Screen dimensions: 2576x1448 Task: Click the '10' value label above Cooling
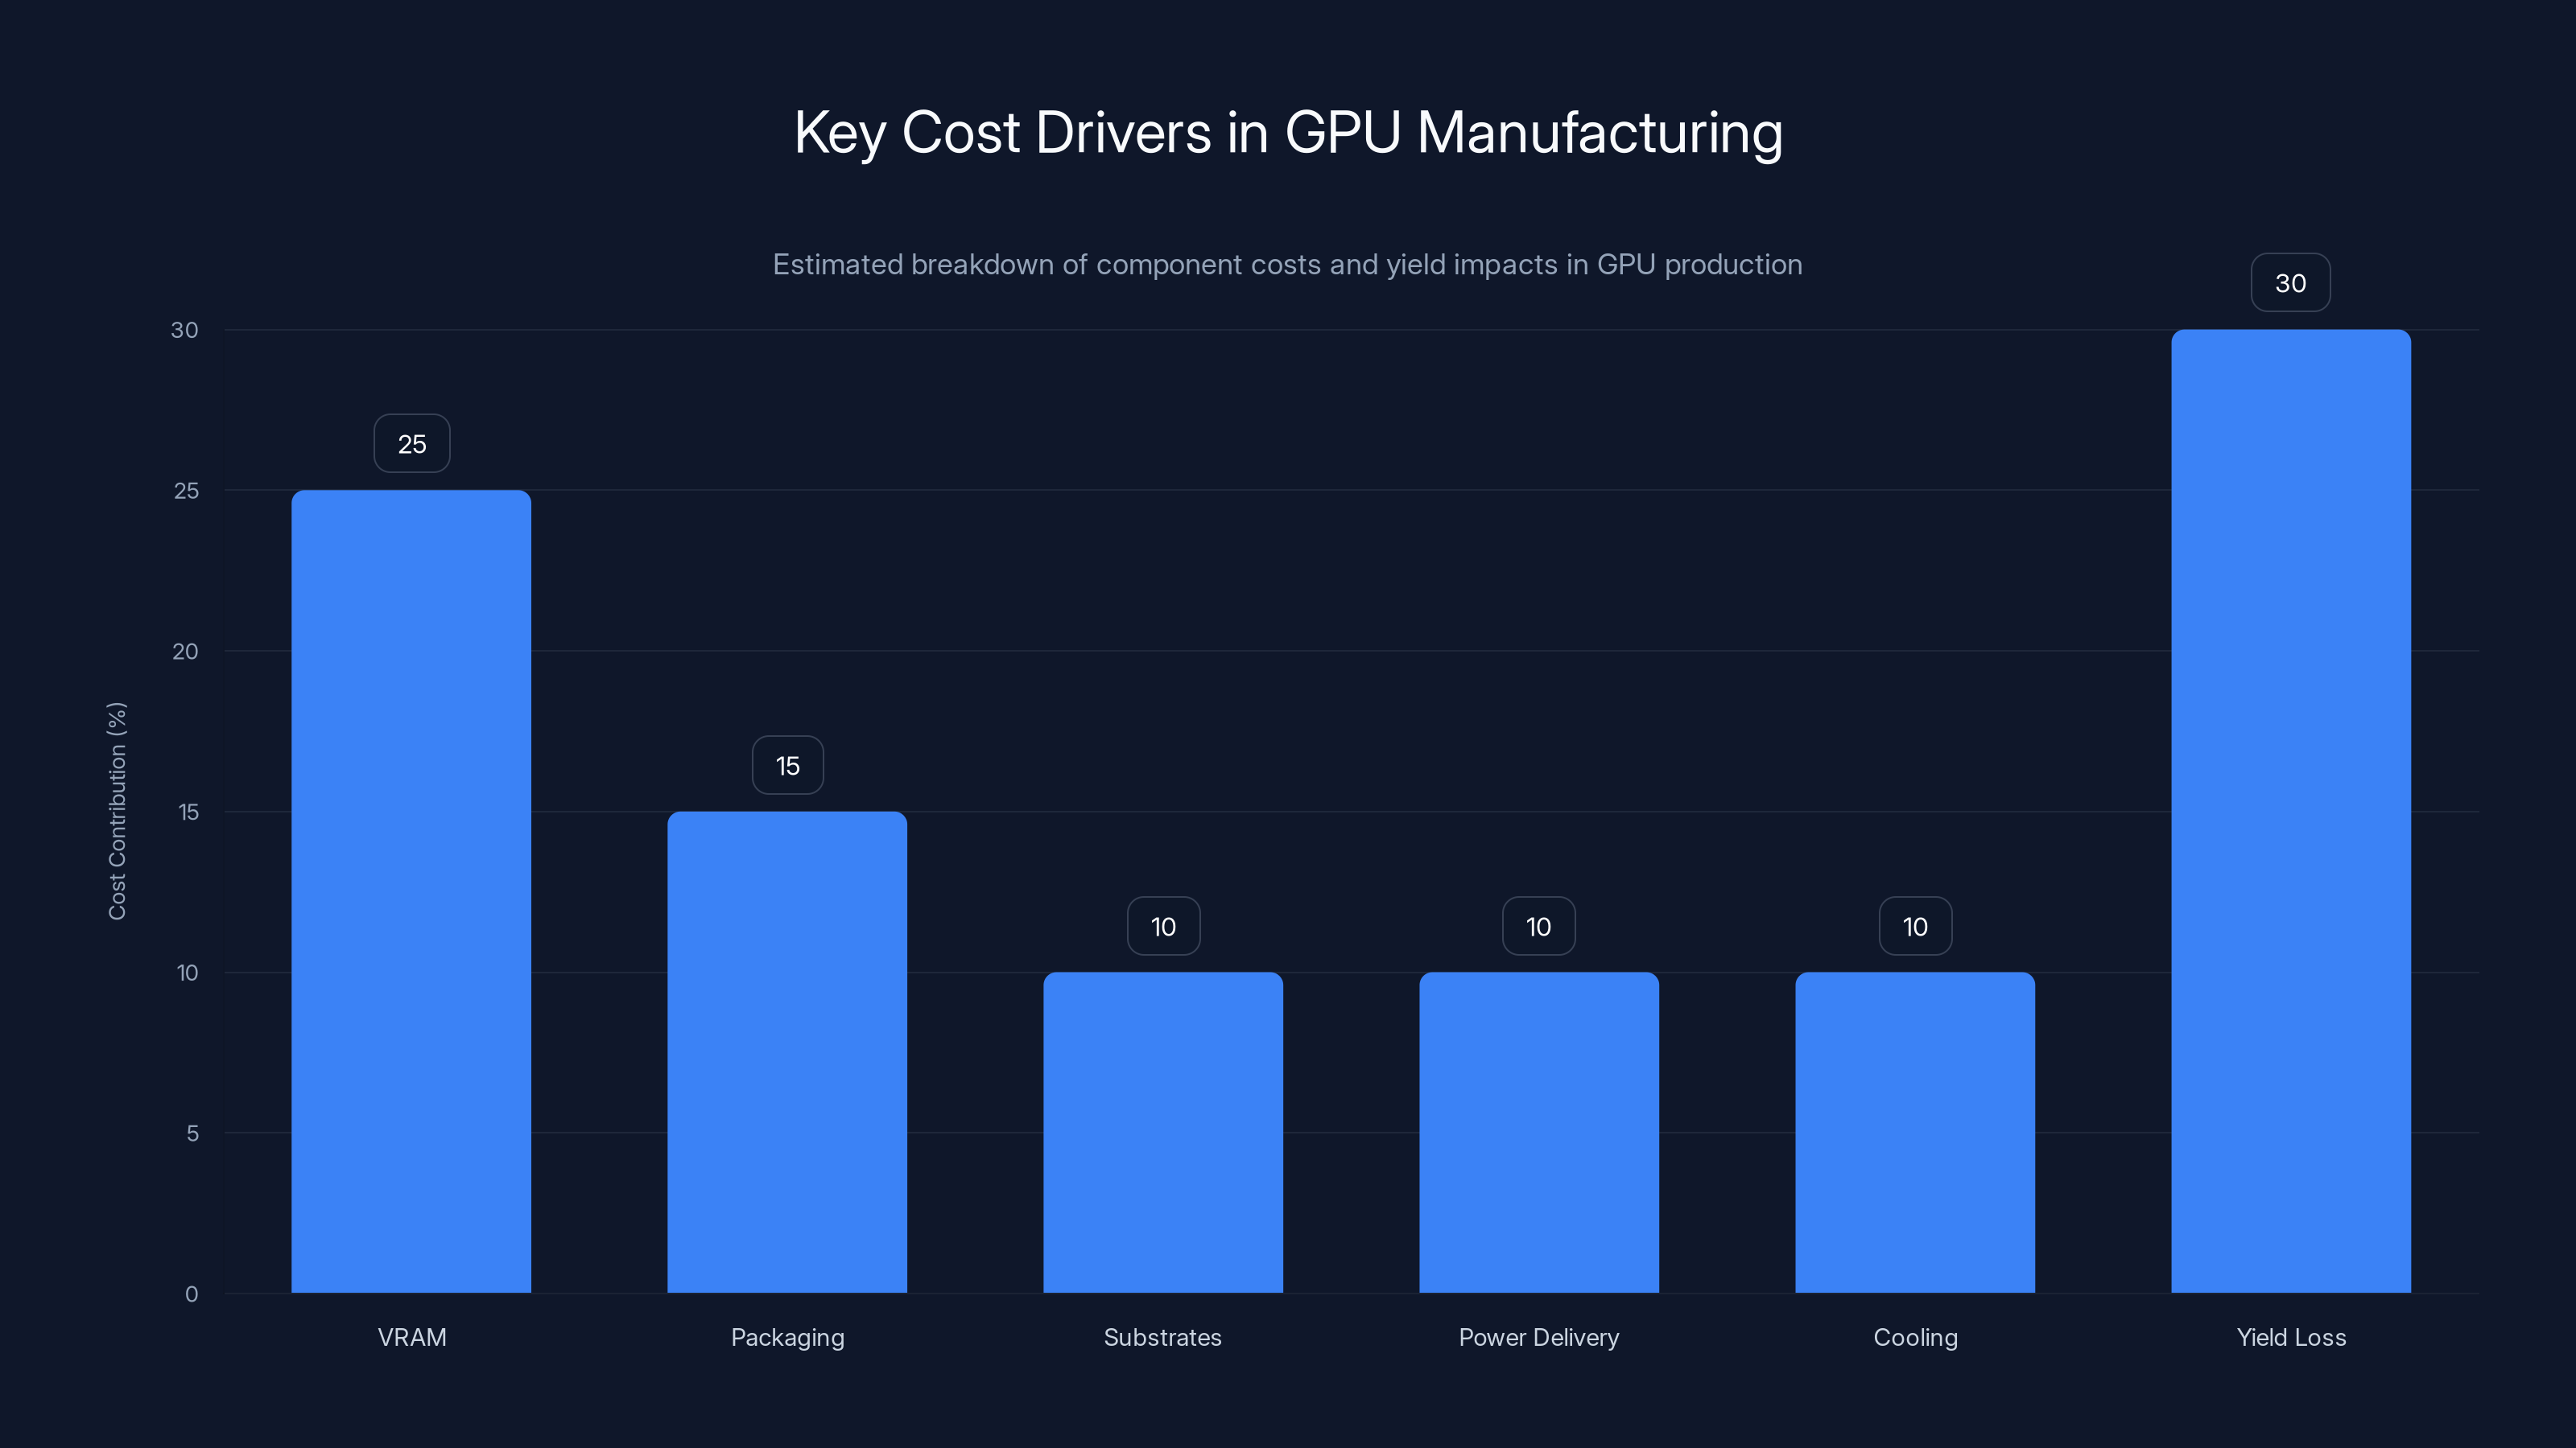tap(1915, 927)
